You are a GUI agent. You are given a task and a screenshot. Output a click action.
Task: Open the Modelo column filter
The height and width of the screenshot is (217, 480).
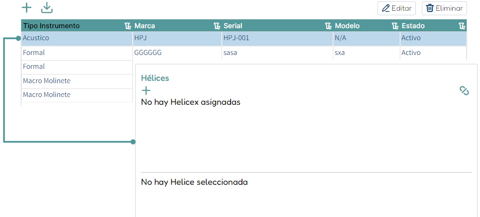tap(395, 26)
